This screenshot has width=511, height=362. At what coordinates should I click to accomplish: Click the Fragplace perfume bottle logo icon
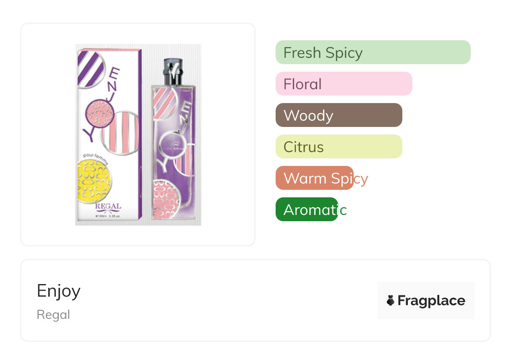391,300
